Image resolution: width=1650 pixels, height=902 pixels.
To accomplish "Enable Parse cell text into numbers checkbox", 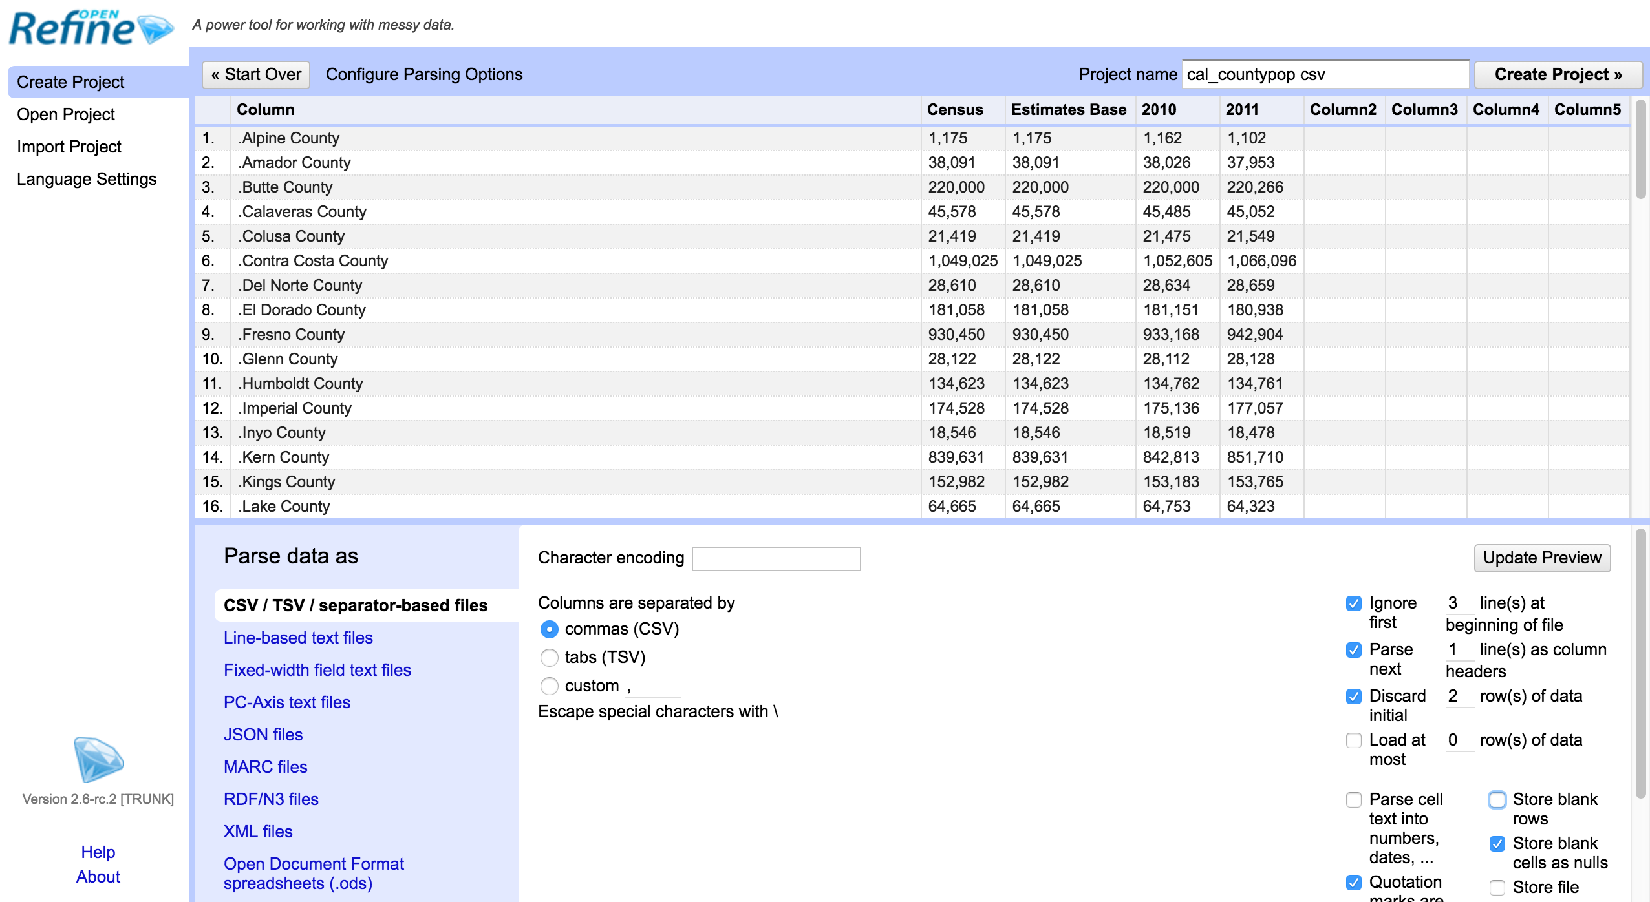I will click(x=1353, y=800).
